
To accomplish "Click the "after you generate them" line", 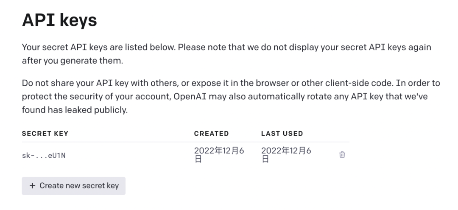I will click(72, 61).
